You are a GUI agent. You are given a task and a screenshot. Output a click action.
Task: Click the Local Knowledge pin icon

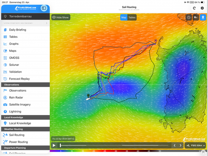pos(5,123)
